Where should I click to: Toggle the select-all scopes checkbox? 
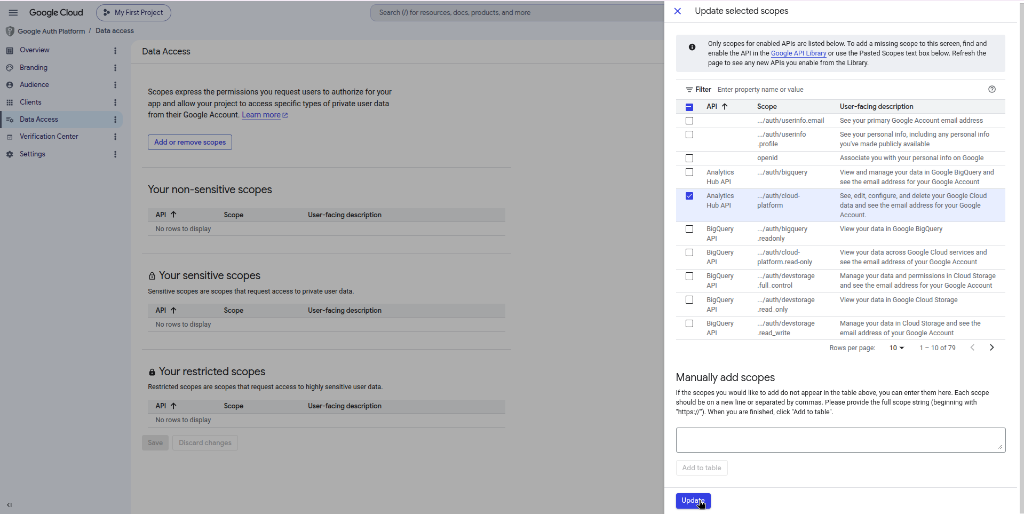pos(689,107)
